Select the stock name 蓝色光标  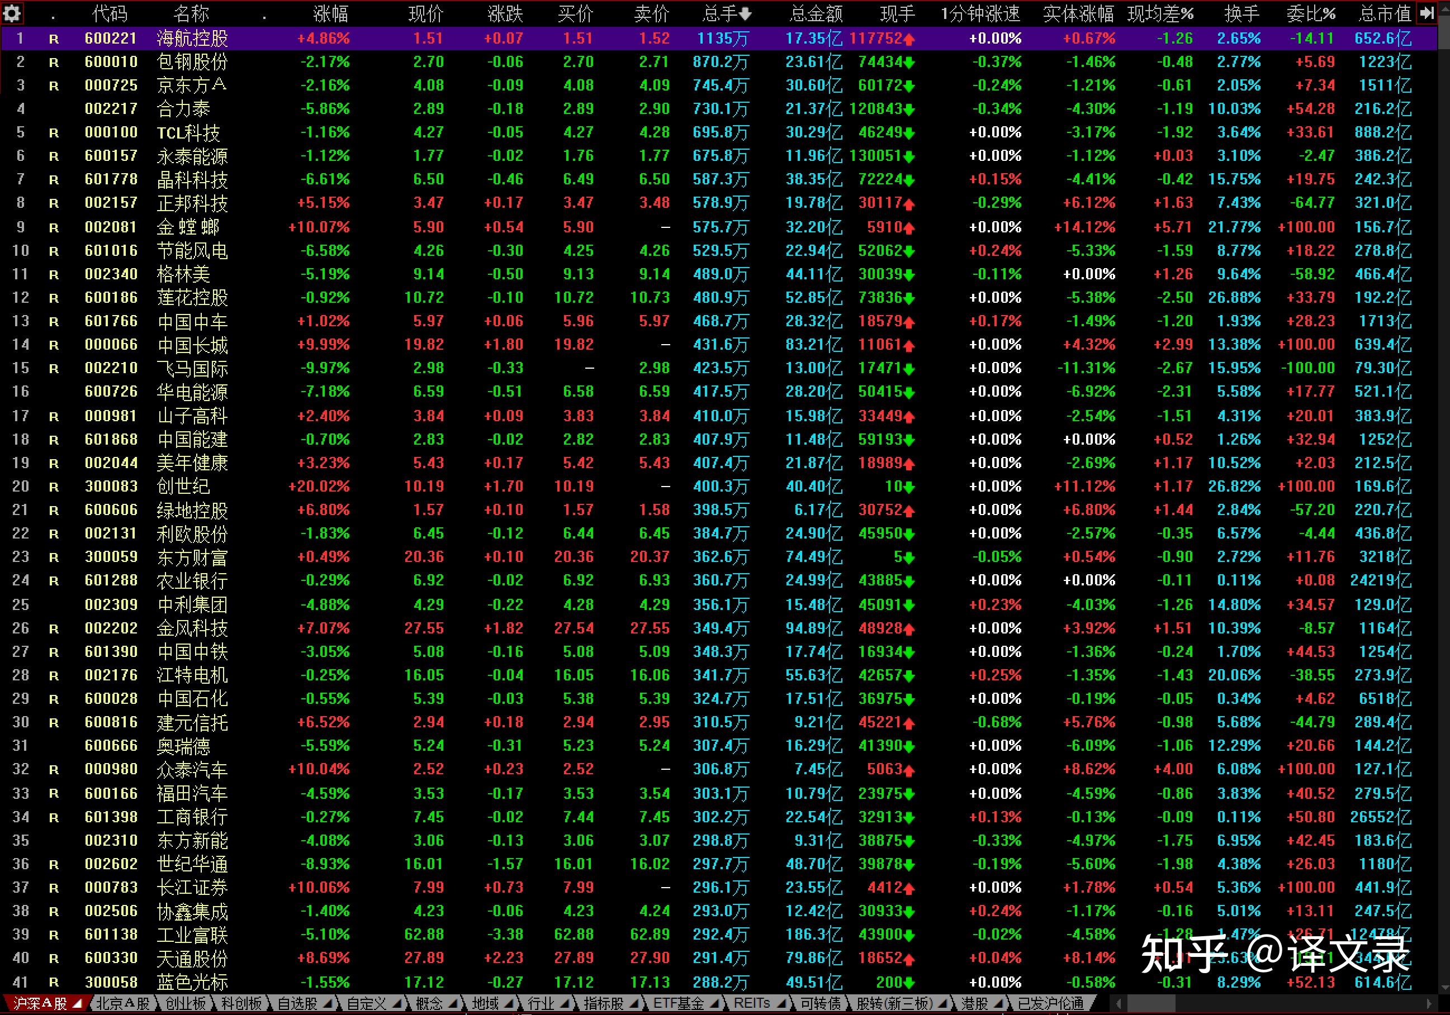coord(192,982)
